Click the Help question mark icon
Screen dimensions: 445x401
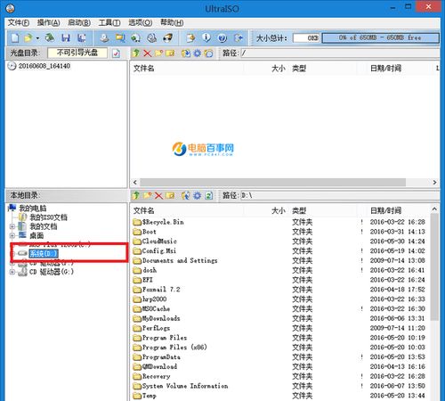[x=222, y=37]
